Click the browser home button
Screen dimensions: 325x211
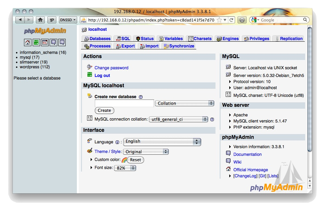click(40, 20)
